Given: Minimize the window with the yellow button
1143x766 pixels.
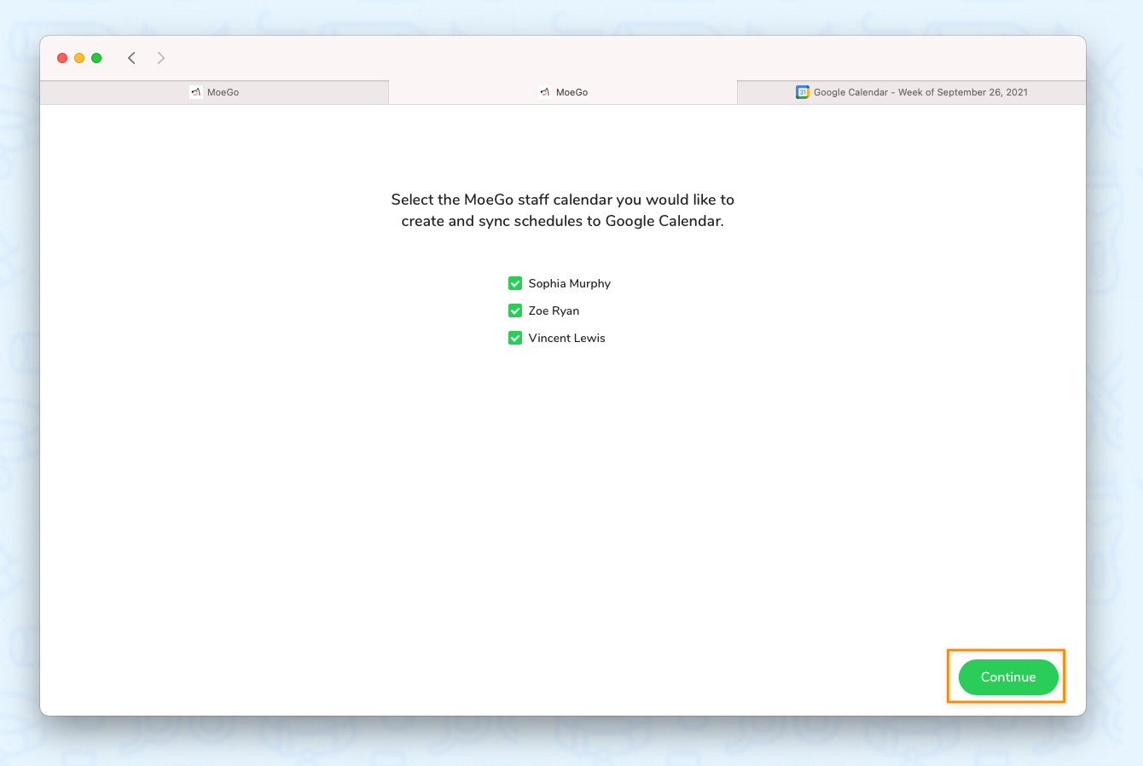Looking at the screenshot, I should click(79, 58).
